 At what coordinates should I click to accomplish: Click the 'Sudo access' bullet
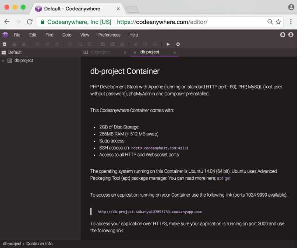coord(112,141)
